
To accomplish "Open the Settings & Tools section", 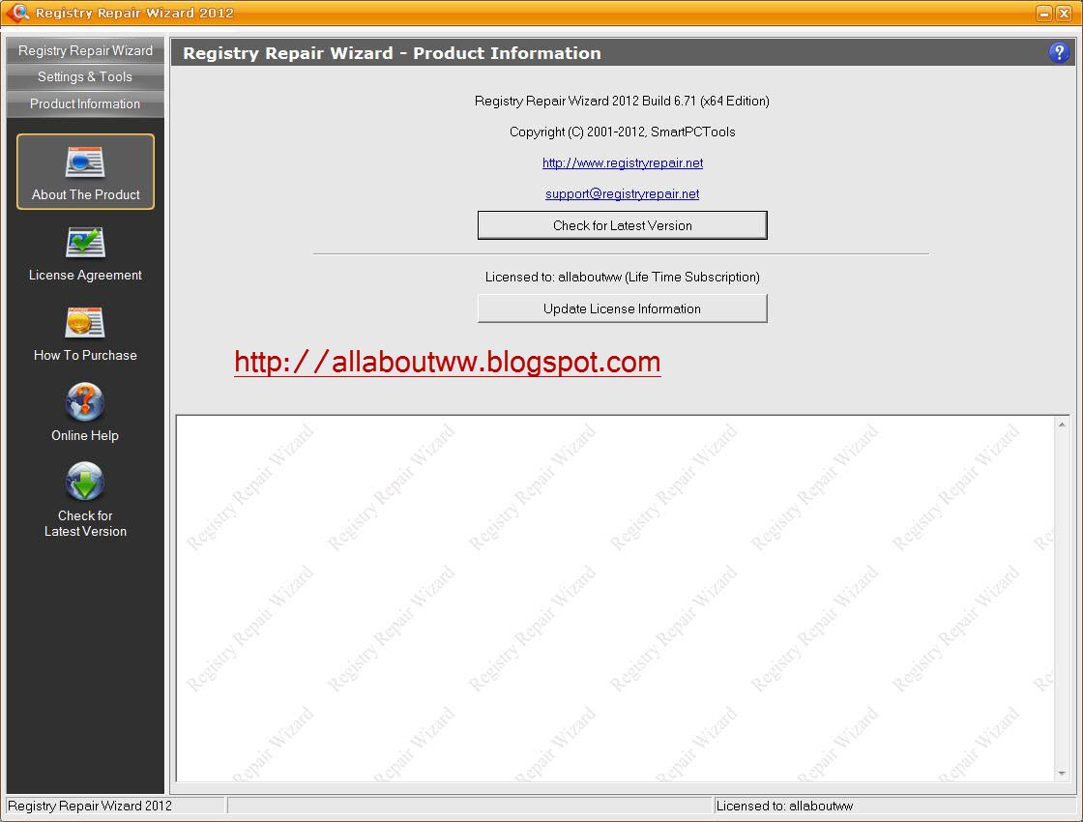I will (86, 76).
